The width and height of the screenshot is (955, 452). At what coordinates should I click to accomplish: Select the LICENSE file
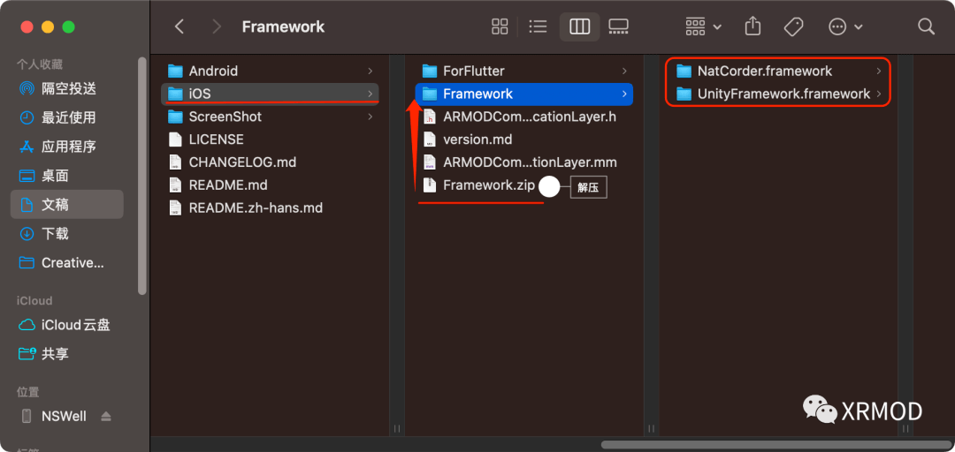(270, 139)
